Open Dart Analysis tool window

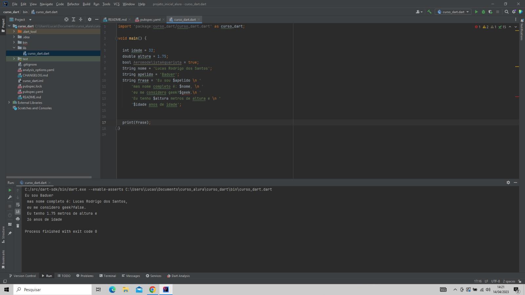[x=178, y=276]
